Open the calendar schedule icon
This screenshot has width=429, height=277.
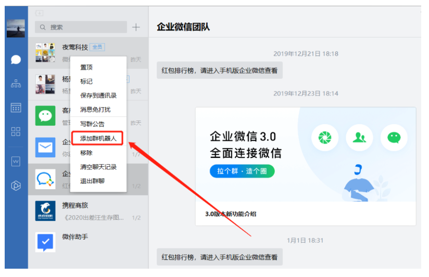(x=16, y=108)
